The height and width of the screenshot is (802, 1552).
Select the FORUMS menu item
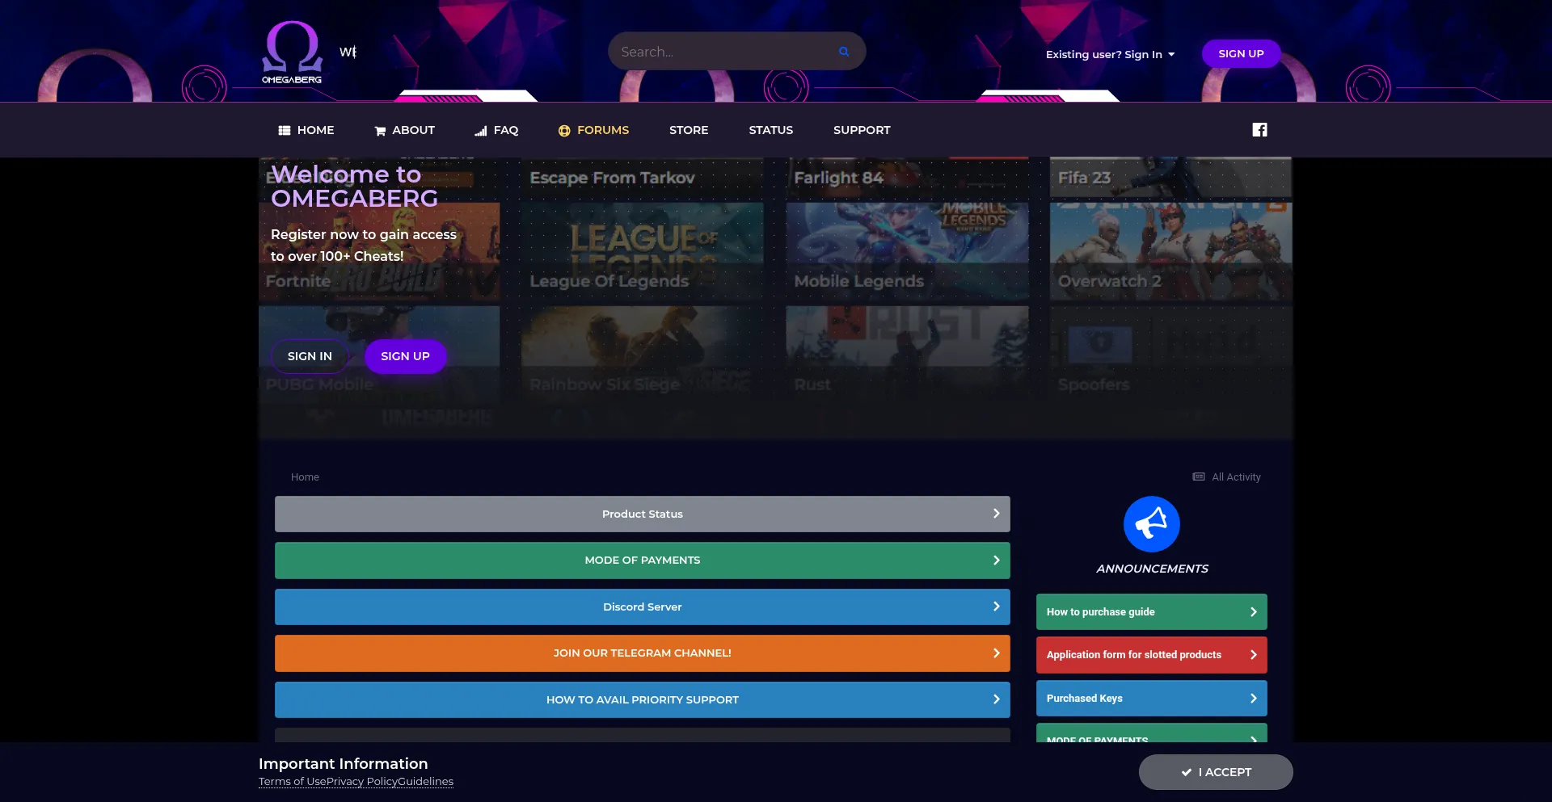[593, 130]
